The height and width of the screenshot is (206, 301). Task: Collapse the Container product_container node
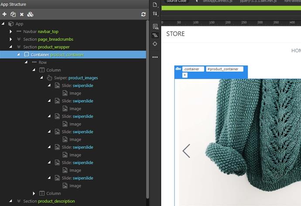[18, 55]
